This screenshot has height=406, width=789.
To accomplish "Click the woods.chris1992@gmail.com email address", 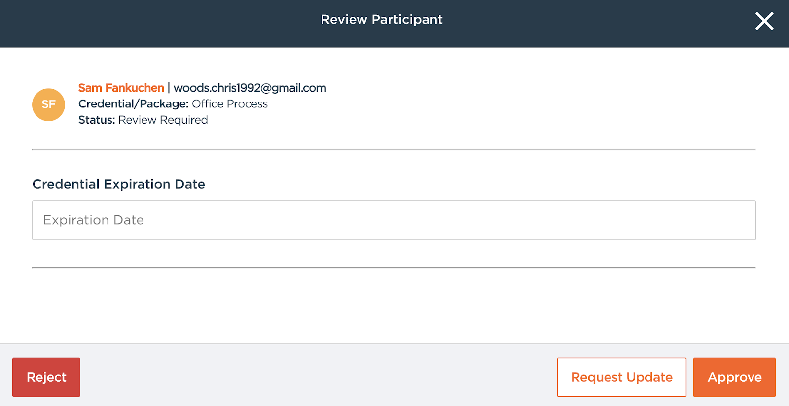I will point(250,88).
